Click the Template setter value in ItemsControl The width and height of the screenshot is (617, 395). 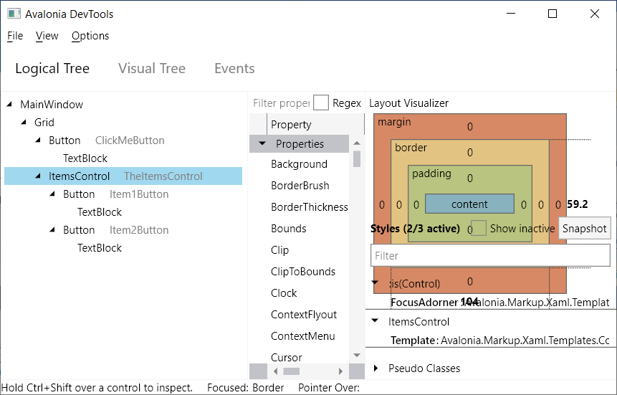[x=525, y=341]
